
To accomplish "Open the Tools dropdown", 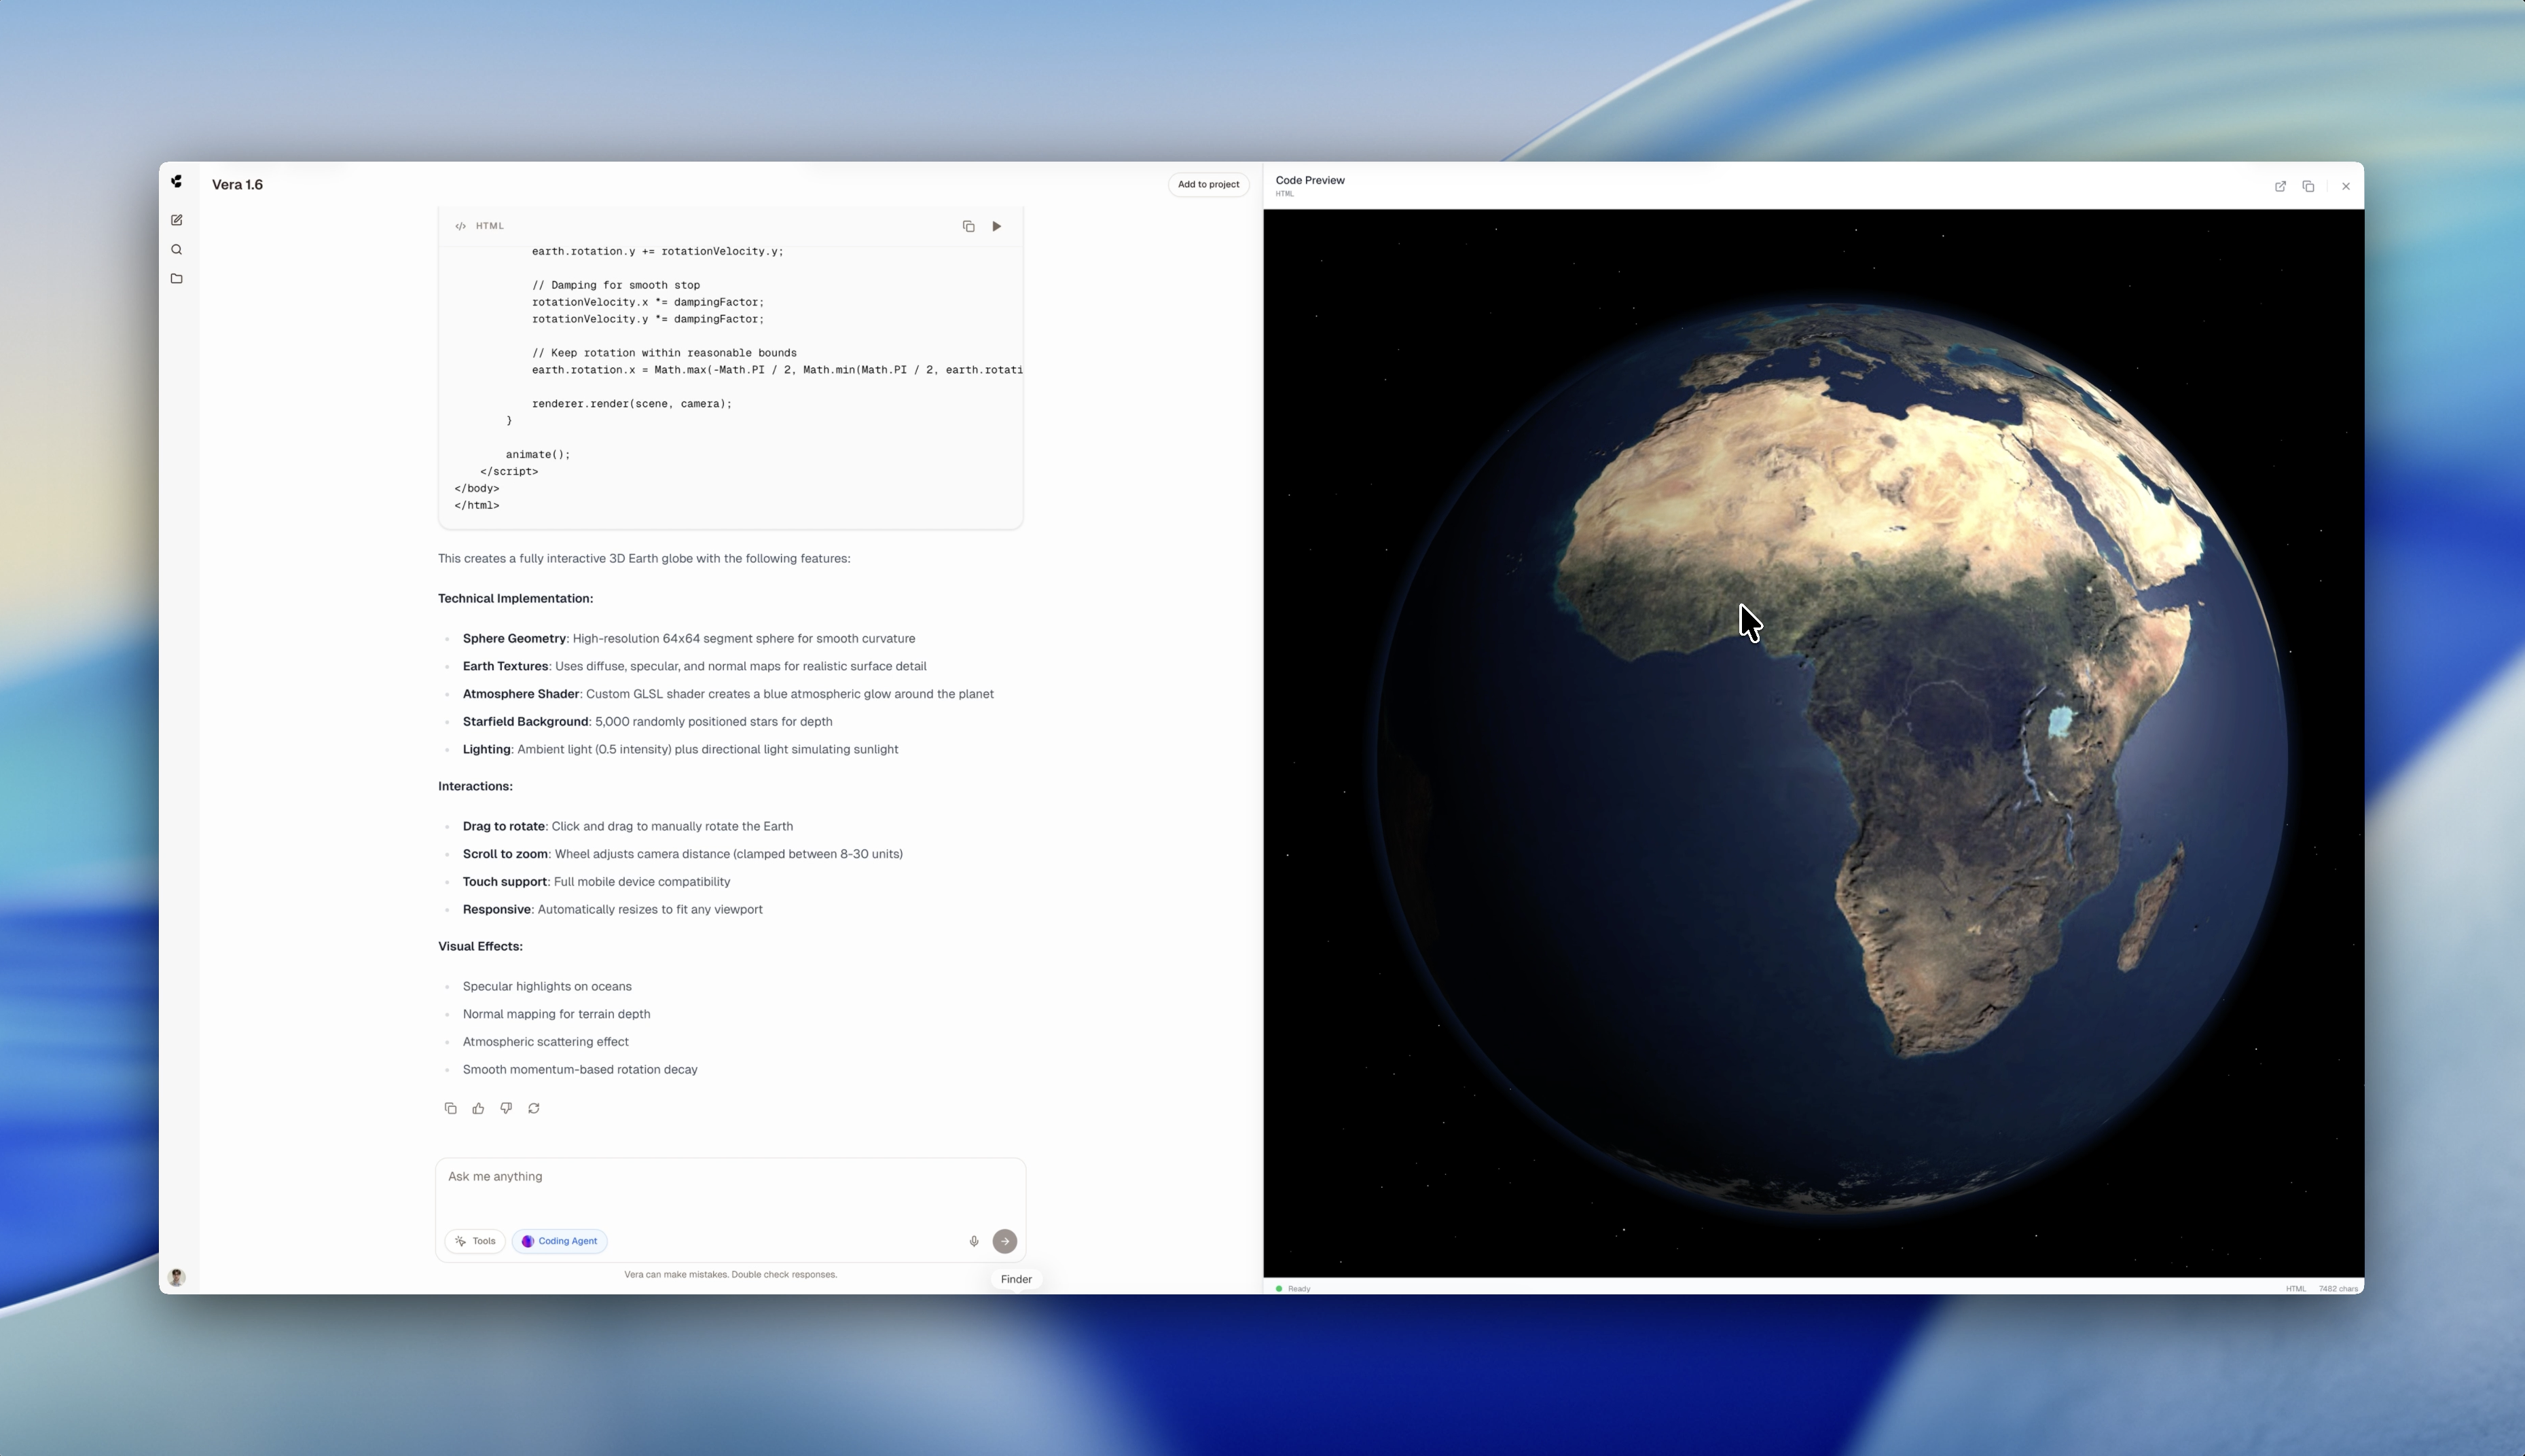I will coord(475,1240).
